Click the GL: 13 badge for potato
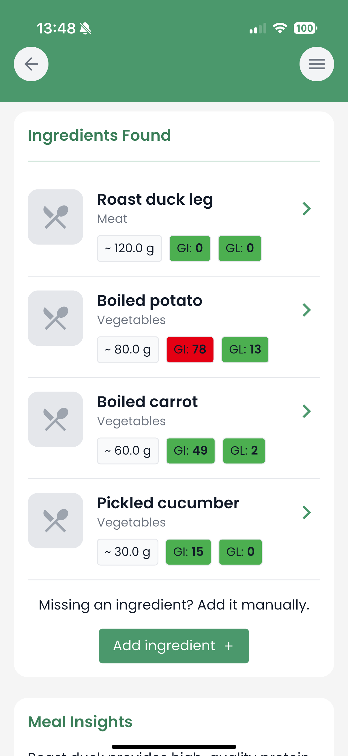 coord(245,349)
